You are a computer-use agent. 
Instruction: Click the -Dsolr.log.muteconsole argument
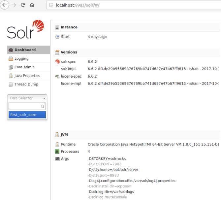click(x=107, y=197)
